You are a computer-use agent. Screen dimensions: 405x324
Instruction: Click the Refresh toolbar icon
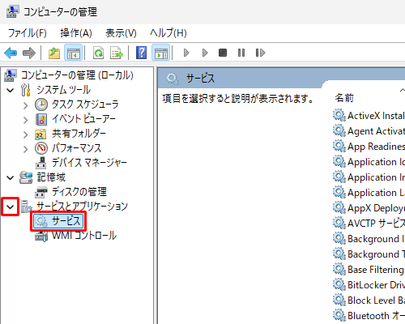98,53
